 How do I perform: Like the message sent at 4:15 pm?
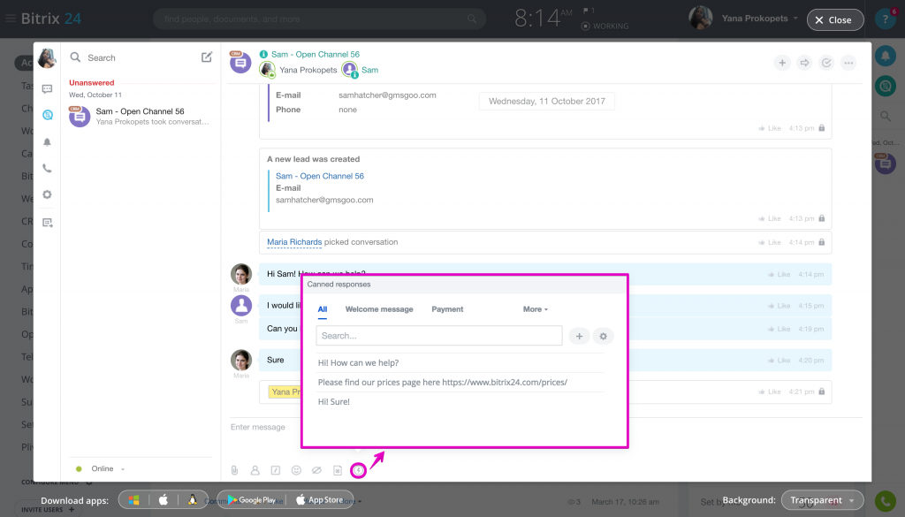pyautogui.click(x=778, y=306)
